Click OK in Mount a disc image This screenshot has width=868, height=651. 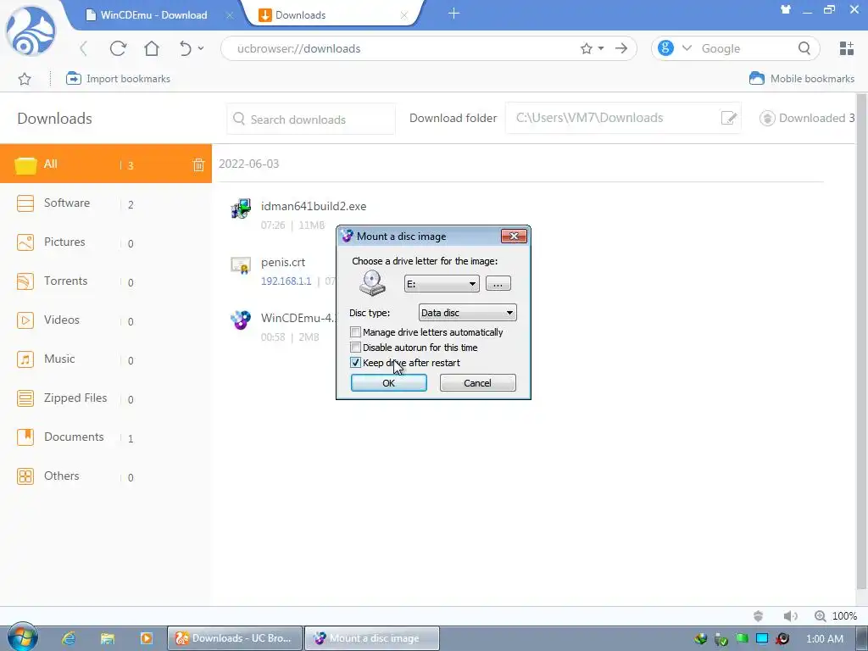pyautogui.click(x=388, y=382)
